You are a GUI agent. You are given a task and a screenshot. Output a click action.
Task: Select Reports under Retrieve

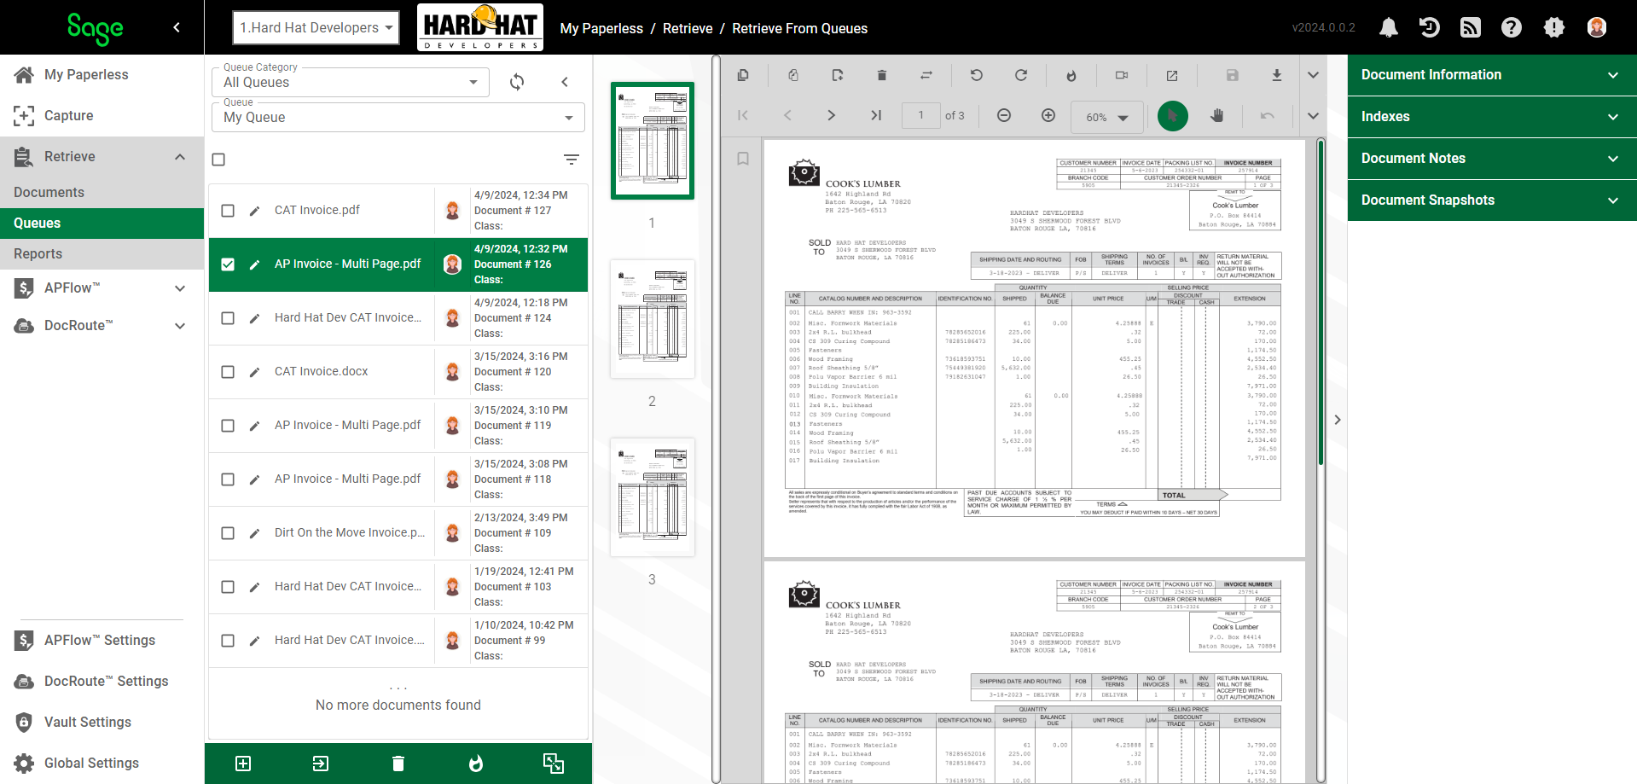pos(102,254)
